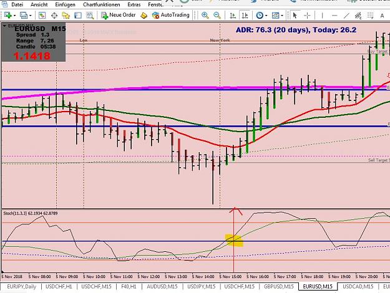Click the periodicity clock icon

click(x=260, y=16)
